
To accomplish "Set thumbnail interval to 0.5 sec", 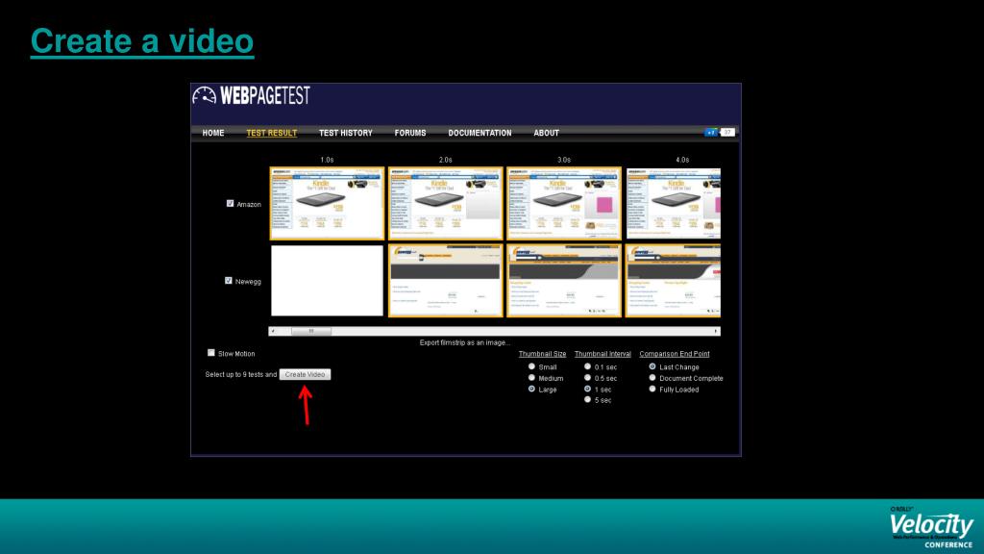I will point(587,378).
